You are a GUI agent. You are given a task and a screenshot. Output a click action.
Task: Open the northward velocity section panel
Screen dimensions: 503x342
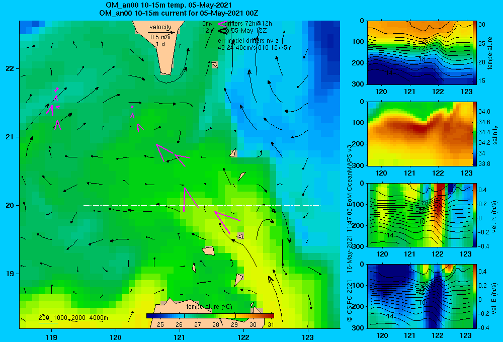(420, 215)
